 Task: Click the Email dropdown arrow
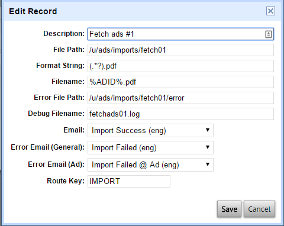coord(208,130)
